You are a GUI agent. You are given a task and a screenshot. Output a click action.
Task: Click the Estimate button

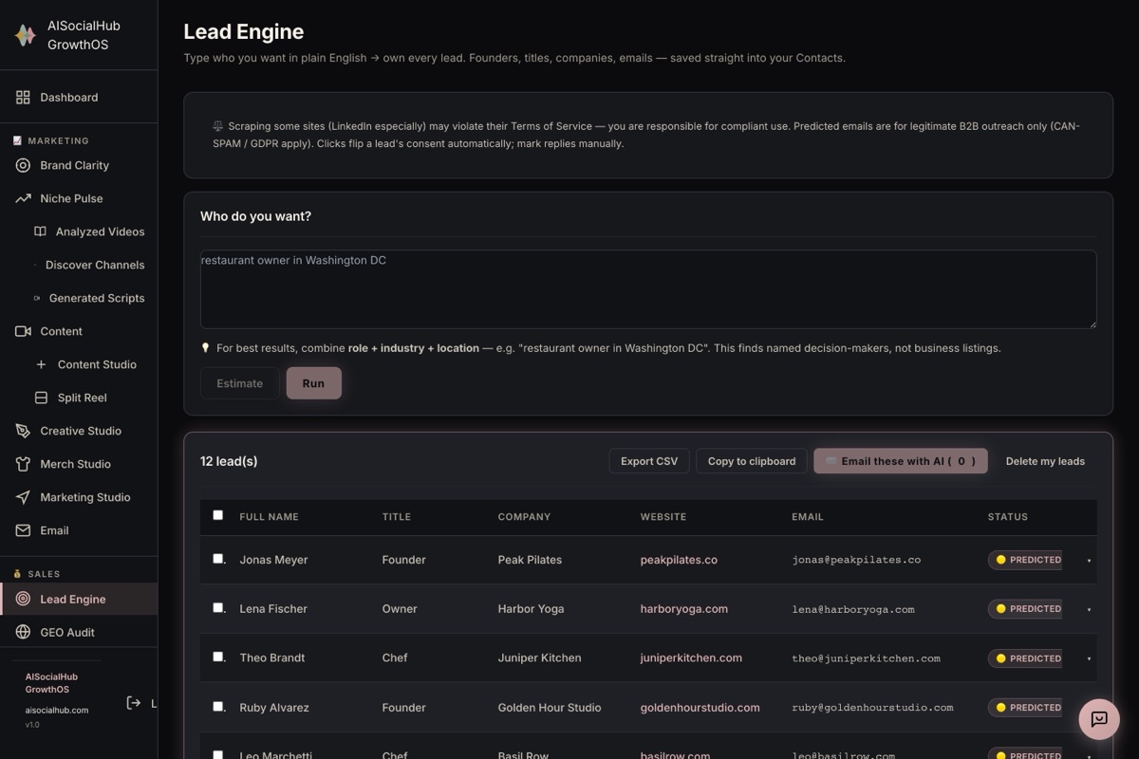tap(239, 383)
